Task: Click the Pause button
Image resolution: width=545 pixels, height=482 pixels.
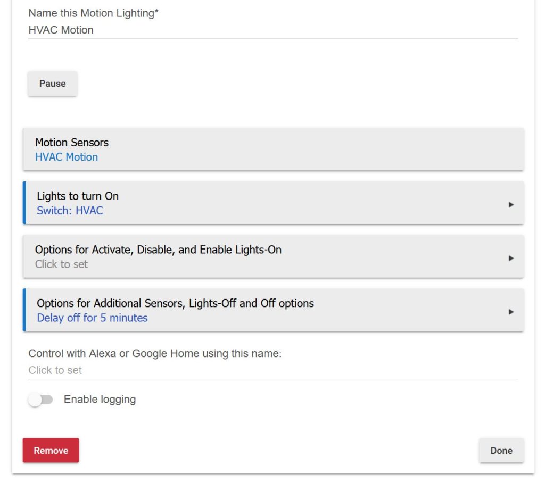Action: (52, 84)
